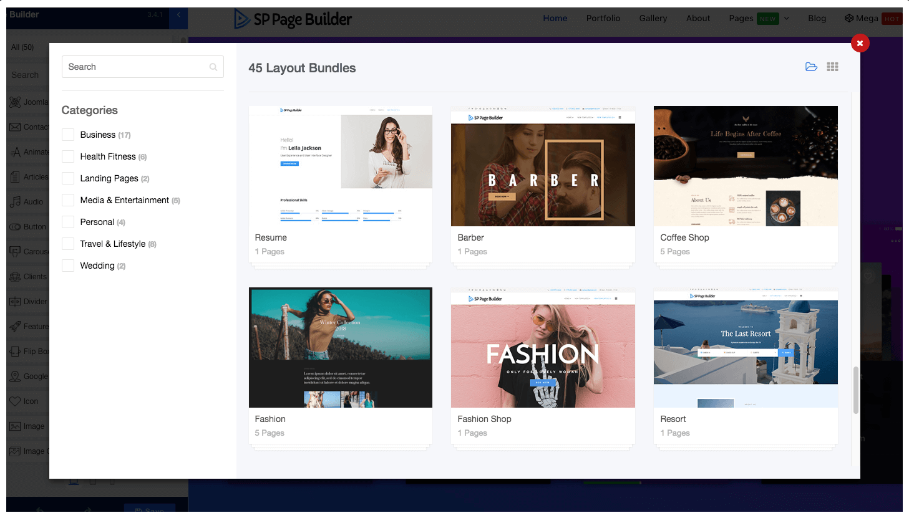Image resolution: width=909 pixels, height=518 pixels.
Task: Open the Mega menu item
Action: (867, 19)
